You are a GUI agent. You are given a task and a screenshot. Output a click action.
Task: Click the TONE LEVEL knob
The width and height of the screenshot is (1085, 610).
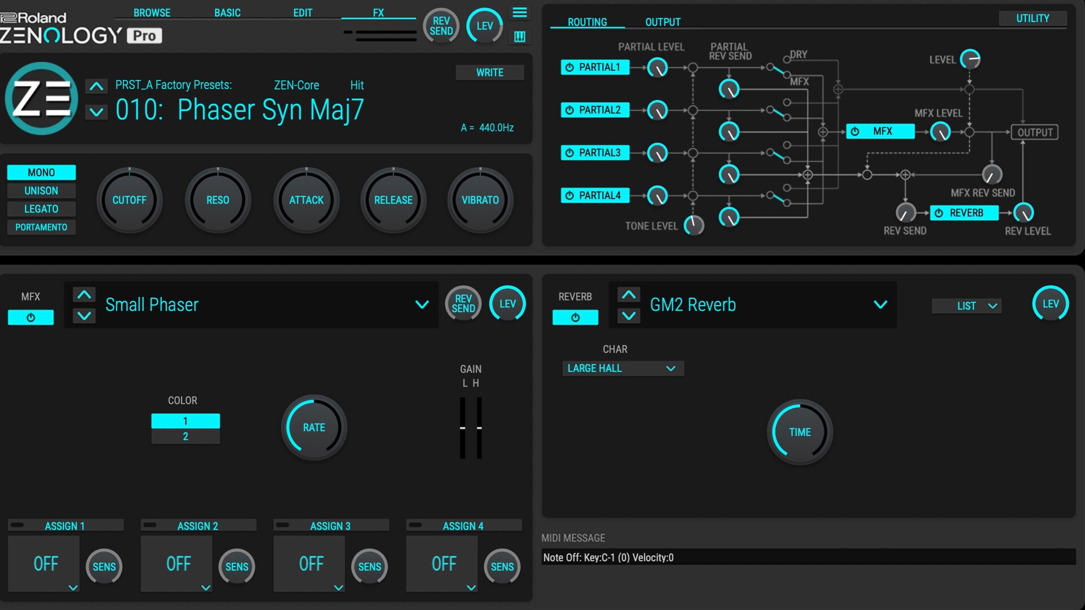pyautogui.click(x=694, y=225)
